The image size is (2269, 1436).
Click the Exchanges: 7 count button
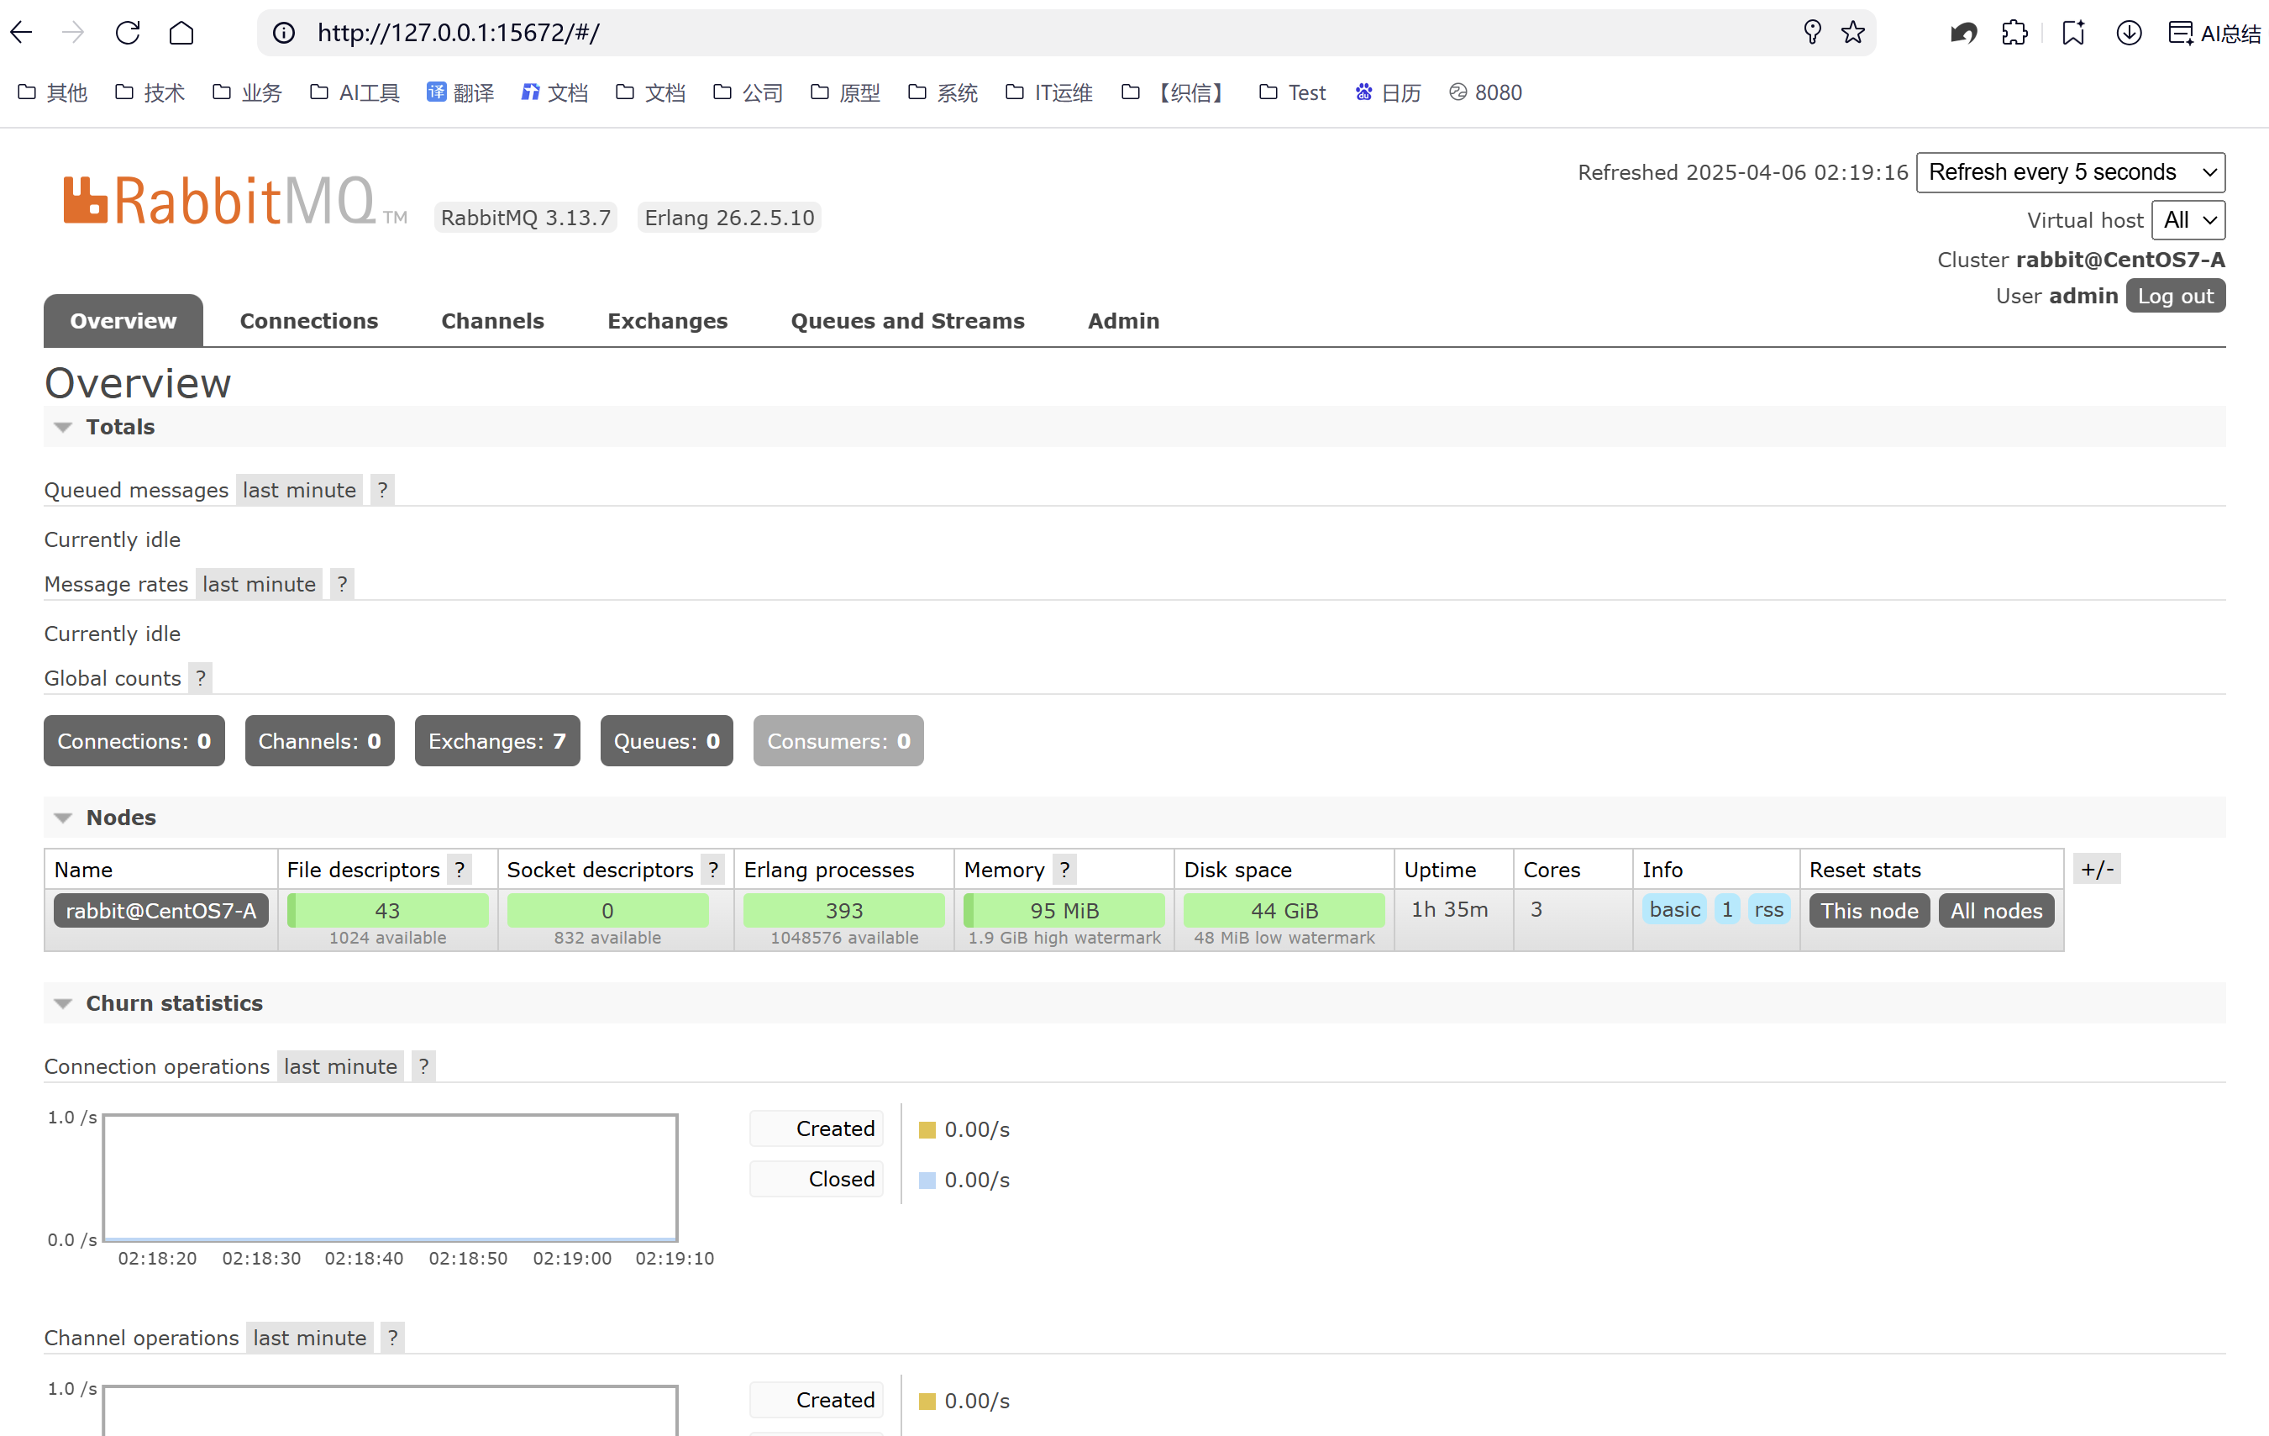point(496,740)
